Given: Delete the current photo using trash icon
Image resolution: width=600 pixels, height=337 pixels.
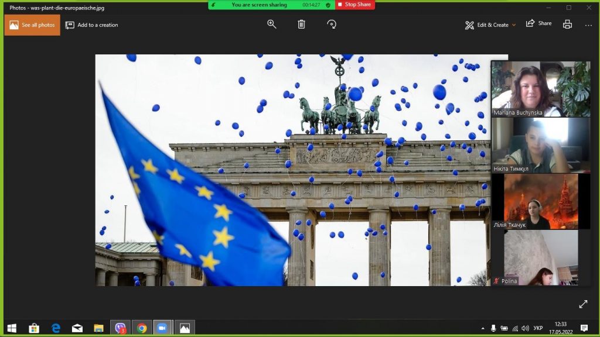Looking at the screenshot, I should pyautogui.click(x=302, y=25).
